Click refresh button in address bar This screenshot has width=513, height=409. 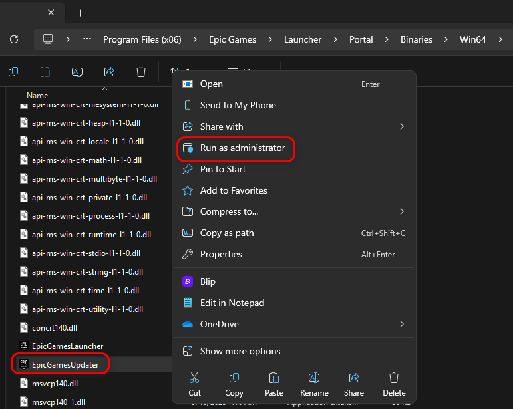14,39
